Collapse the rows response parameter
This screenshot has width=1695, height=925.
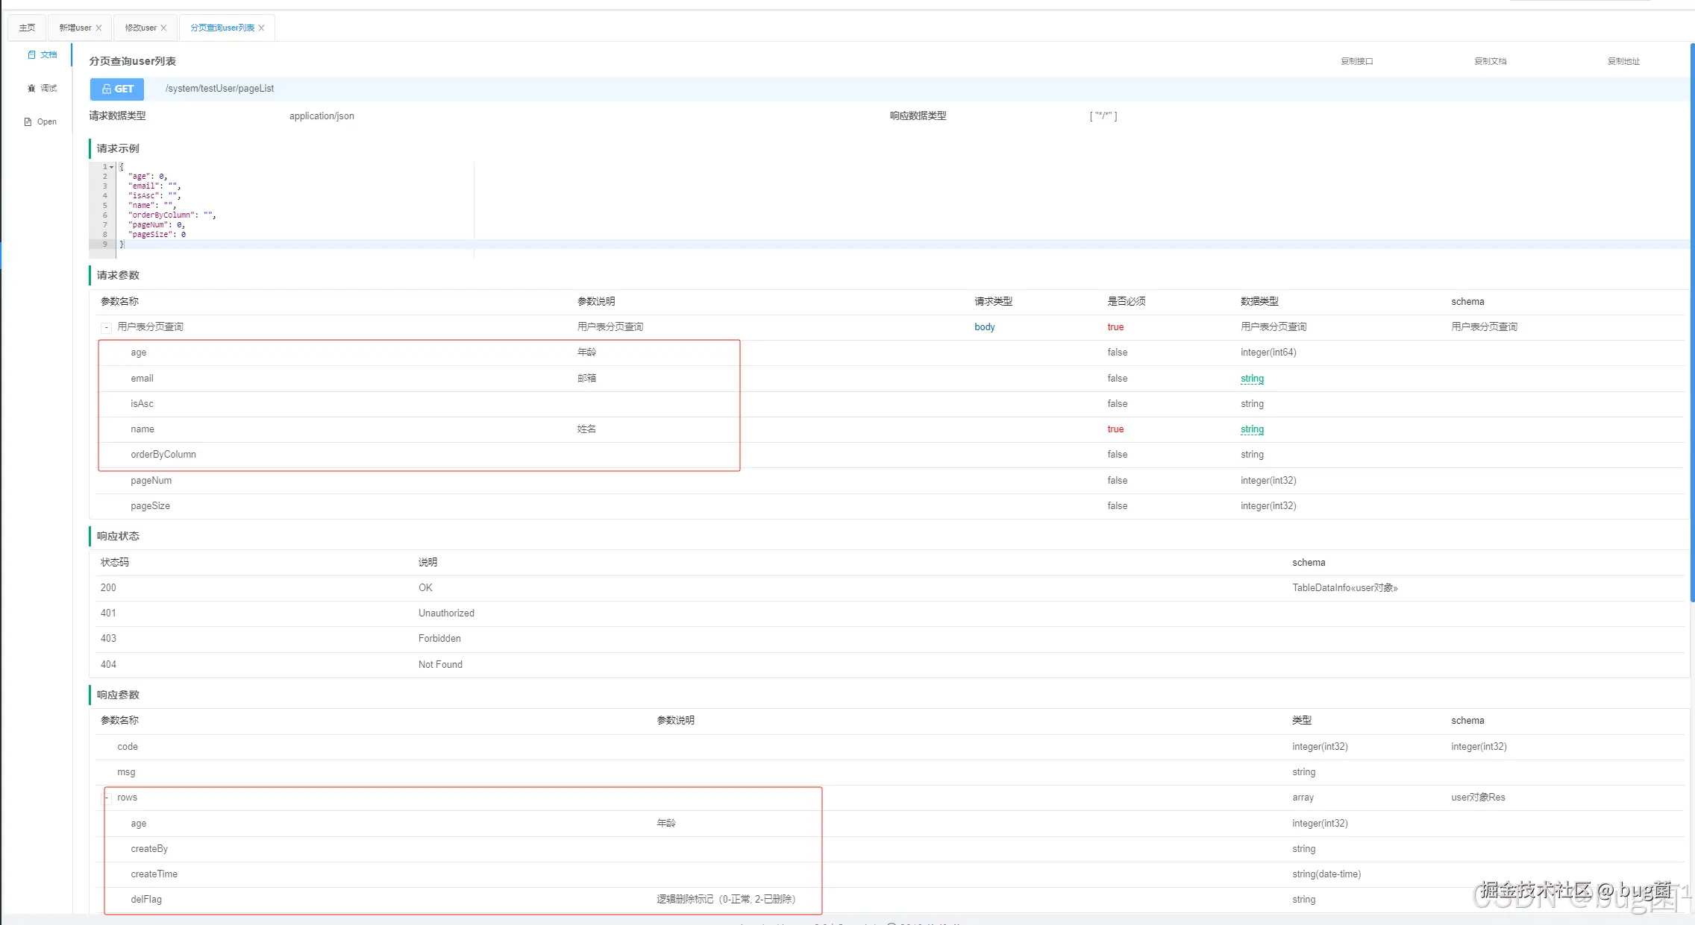106,798
